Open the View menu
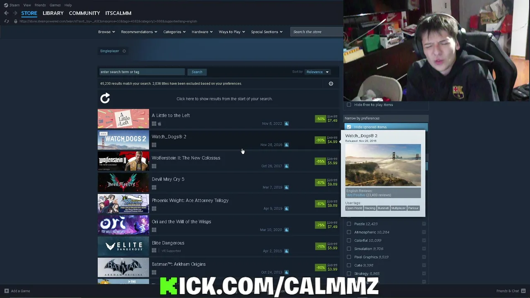The width and height of the screenshot is (530, 298). click(27, 5)
